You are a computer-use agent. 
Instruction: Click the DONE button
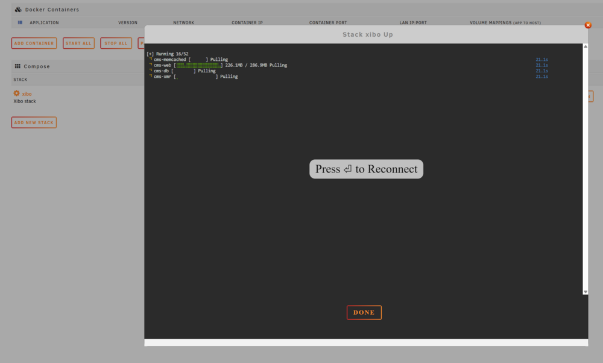(x=364, y=312)
